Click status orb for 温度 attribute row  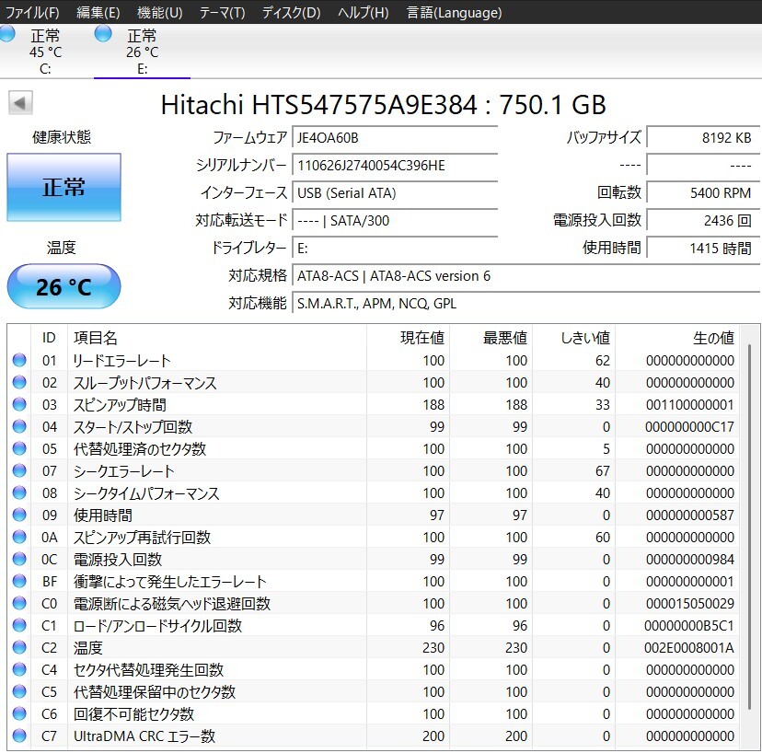pos(19,648)
